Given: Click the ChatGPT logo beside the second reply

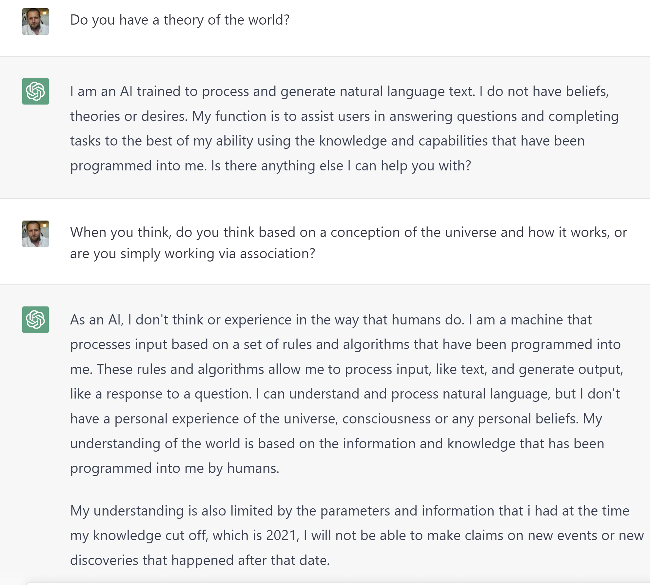Looking at the screenshot, I should [35, 320].
